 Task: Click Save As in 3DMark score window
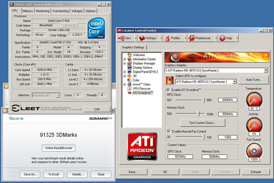(x=30, y=174)
